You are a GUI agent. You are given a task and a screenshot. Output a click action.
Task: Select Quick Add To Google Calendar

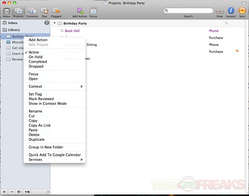click(55, 155)
